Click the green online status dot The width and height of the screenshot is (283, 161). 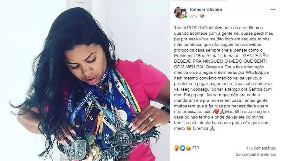(x=185, y=17)
